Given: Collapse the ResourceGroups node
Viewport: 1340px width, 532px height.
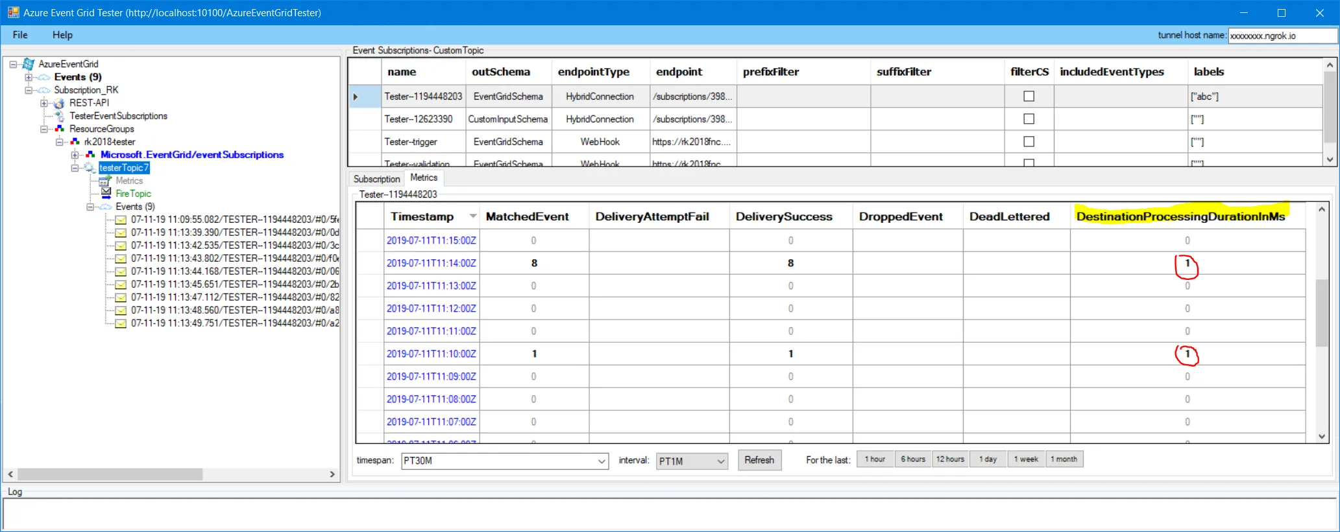Looking at the screenshot, I should tap(44, 129).
